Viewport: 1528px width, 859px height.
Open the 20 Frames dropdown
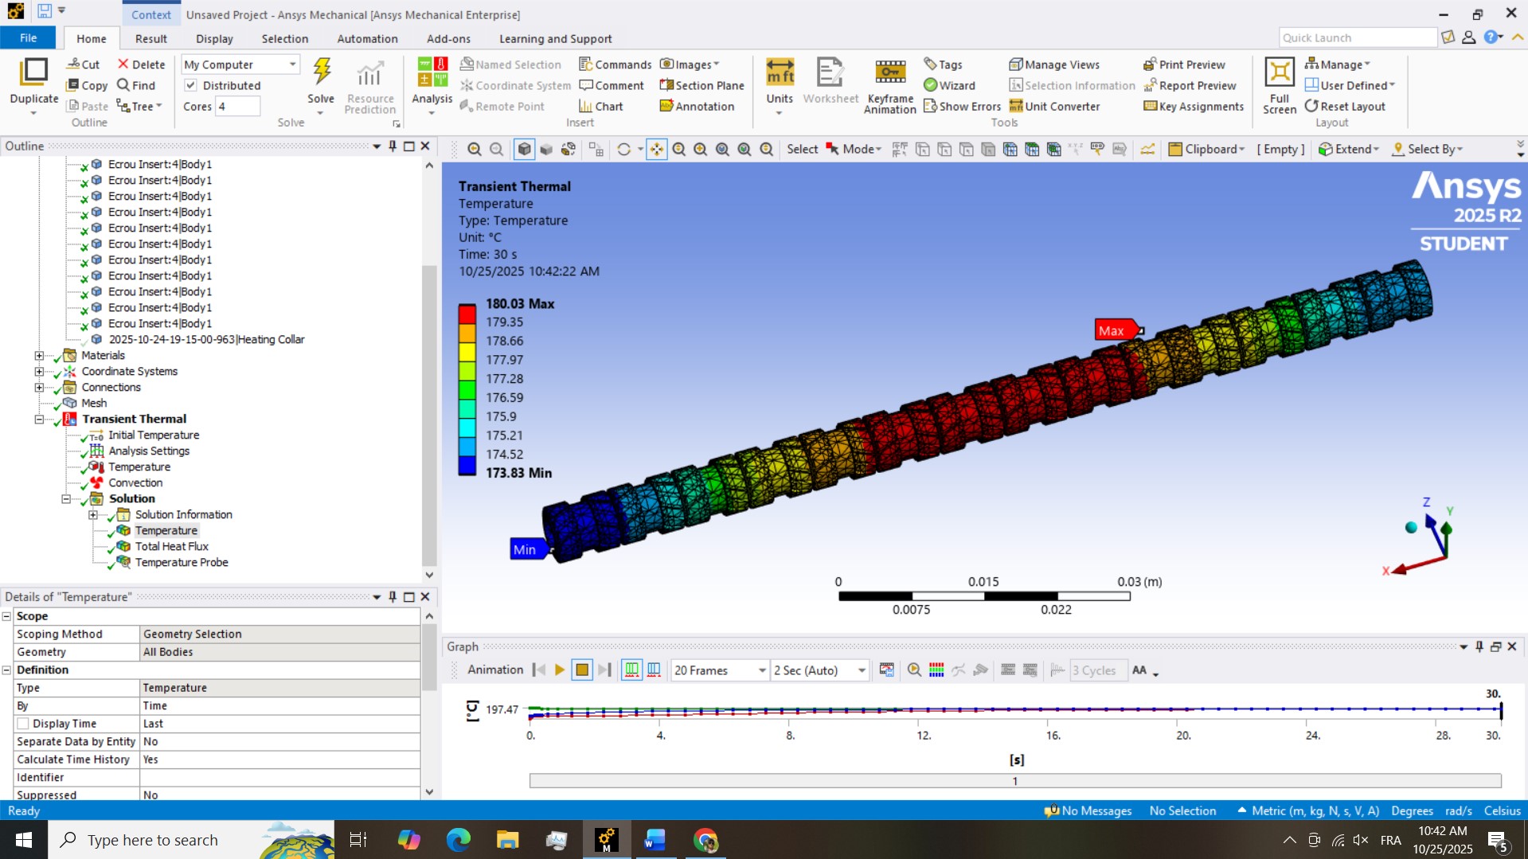761,670
